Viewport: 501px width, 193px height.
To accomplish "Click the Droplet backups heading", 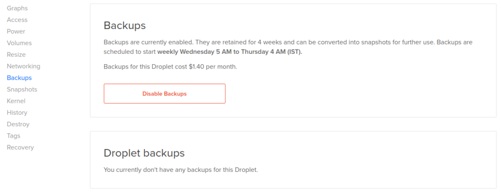I will [144, 153].
